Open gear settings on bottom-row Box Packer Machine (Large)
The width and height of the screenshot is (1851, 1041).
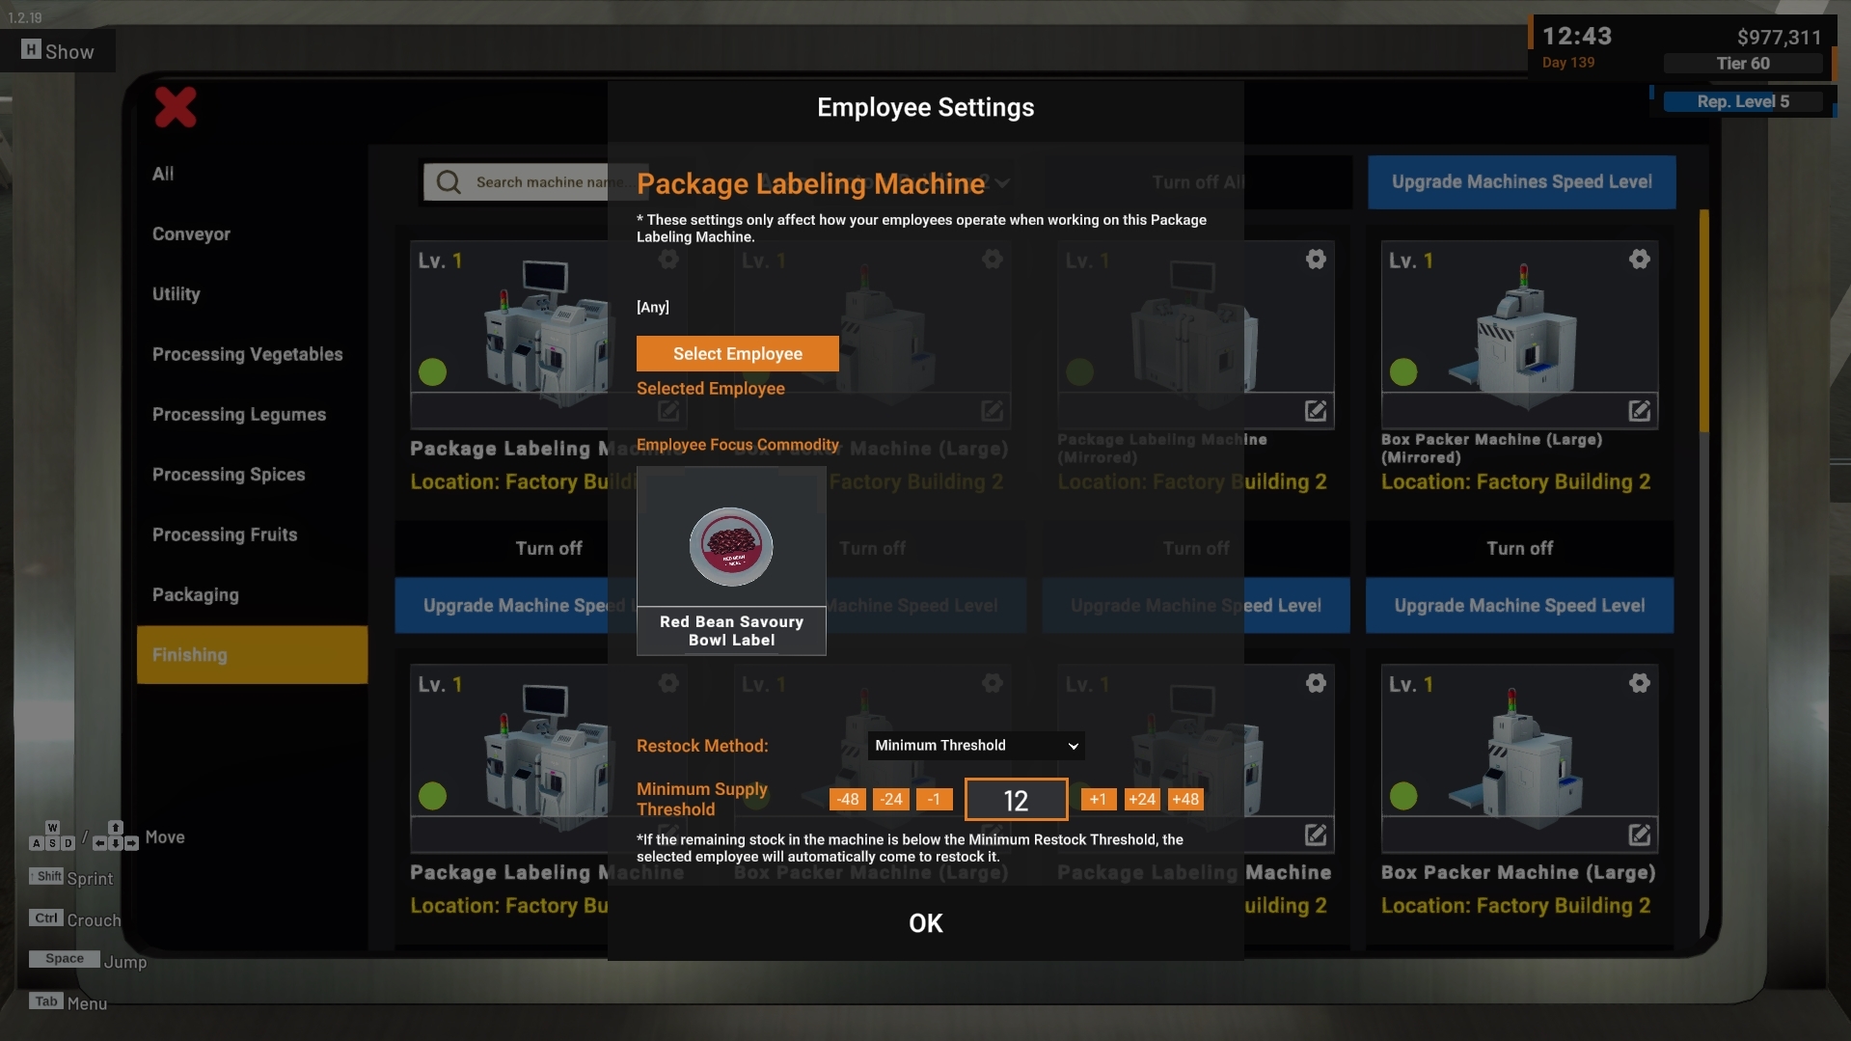[x=1640, y=683]
